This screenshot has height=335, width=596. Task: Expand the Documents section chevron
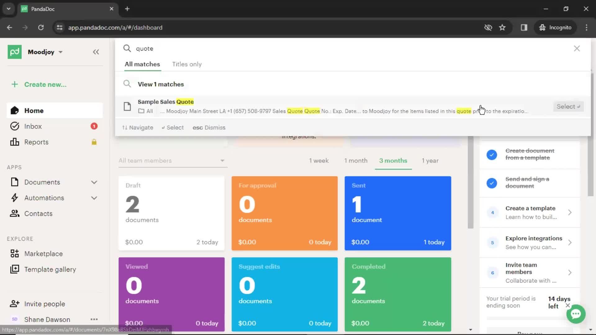[x=94, y=182]
